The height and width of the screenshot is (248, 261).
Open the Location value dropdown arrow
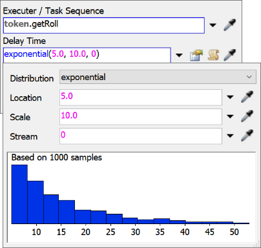pos(230,97)
